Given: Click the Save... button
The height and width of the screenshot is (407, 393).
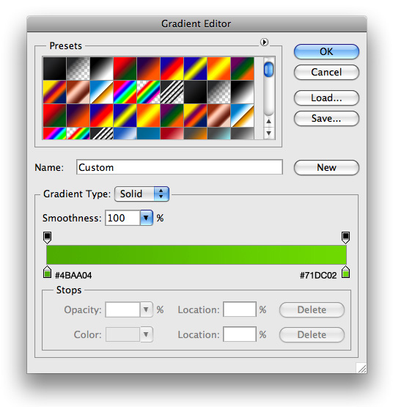Looking at the screenshot, I should (326, 118).
